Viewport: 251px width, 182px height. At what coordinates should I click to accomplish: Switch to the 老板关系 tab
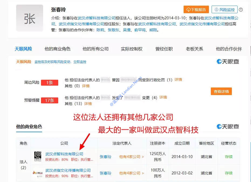click(x=194, y=49)
